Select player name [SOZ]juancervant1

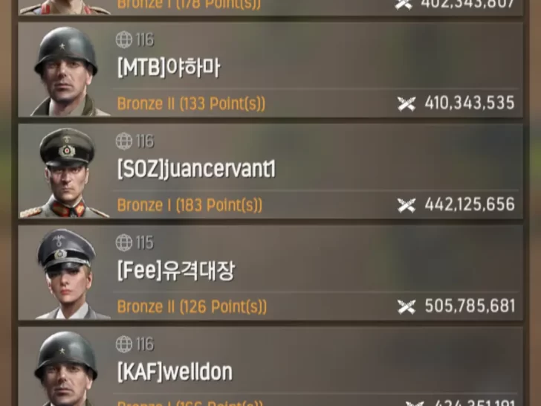pos(196,170)
